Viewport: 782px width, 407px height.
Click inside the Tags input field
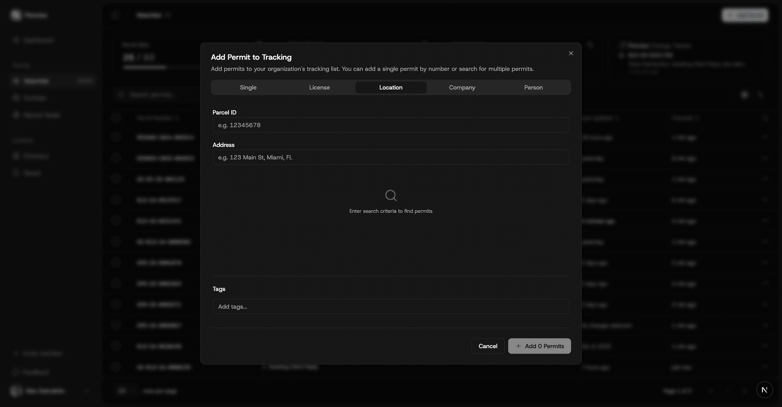(391, 306)
